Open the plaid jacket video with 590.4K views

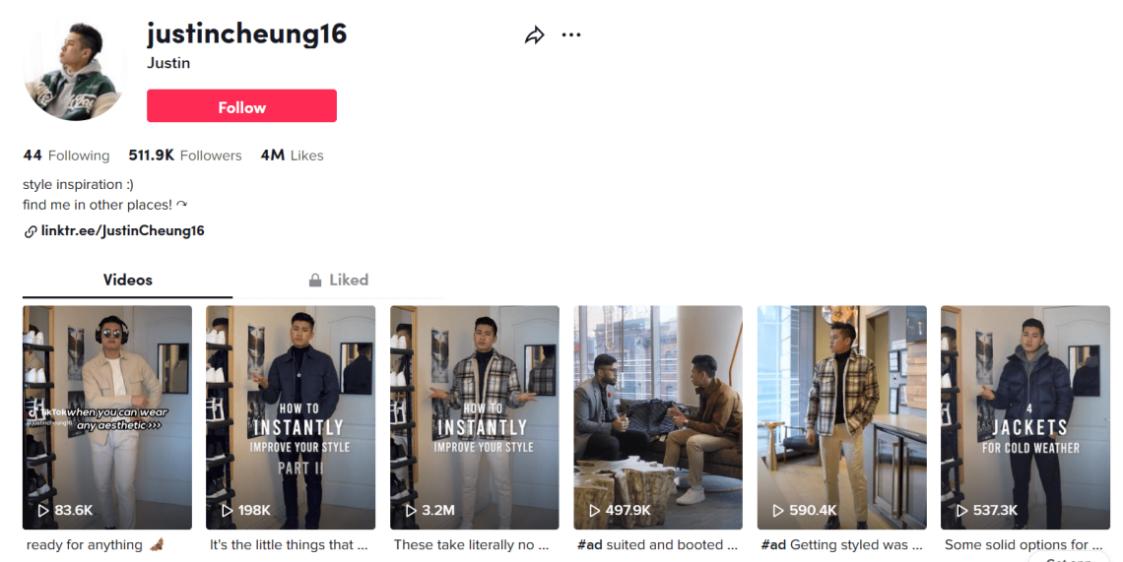(841, 413)
